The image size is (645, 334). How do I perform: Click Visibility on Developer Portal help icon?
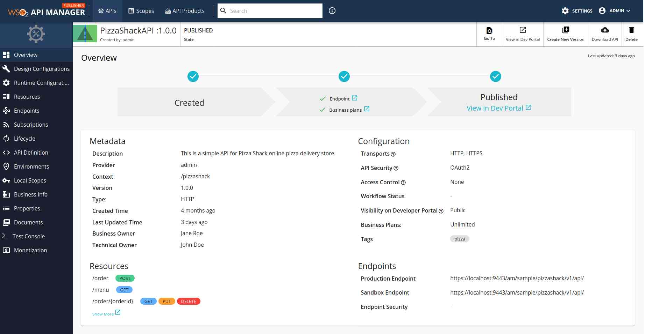pos(441,211)
